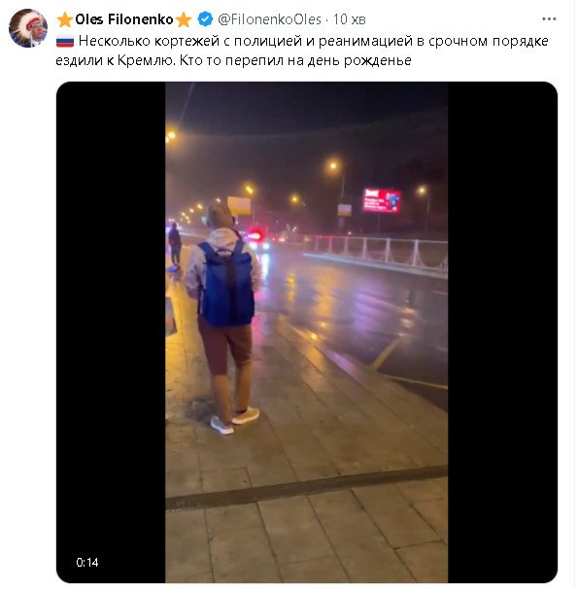Open the three-dot more options menu
The height and width of the screenshot is (589, 578).
549,18
